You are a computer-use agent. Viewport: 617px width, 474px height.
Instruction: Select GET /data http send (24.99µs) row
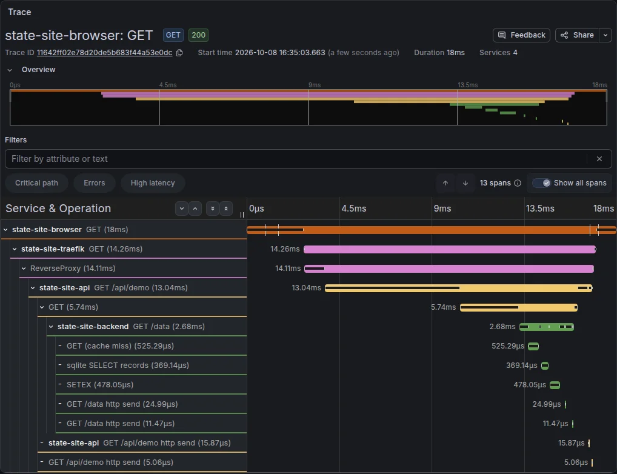pos(151,404)
